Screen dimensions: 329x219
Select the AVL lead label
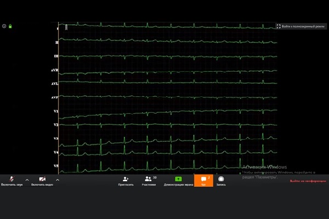54,84
